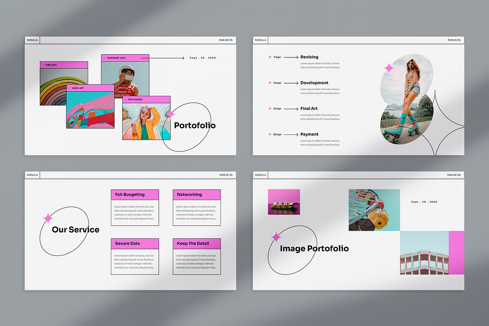Select the helmeted person photo under Temporary Arts
This screenshot has height=326, width=489.
point(125,79)
